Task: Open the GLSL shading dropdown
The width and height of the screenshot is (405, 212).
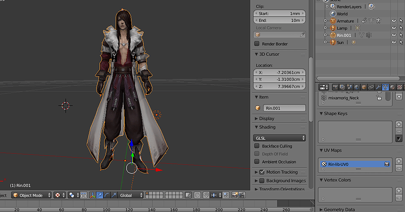Action: click(x=279, y=138)
